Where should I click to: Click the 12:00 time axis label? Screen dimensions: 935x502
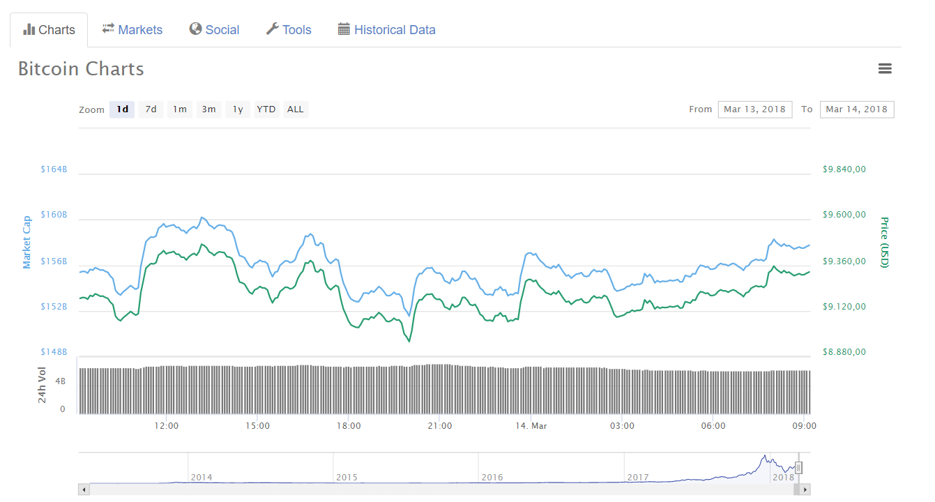[166, 426]
